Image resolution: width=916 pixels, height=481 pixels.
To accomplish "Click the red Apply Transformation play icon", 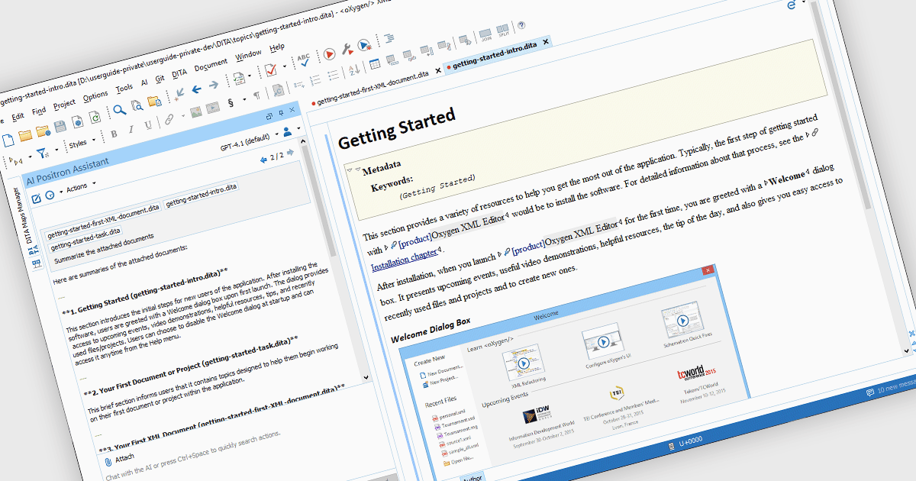I will (x=328, y=54).
